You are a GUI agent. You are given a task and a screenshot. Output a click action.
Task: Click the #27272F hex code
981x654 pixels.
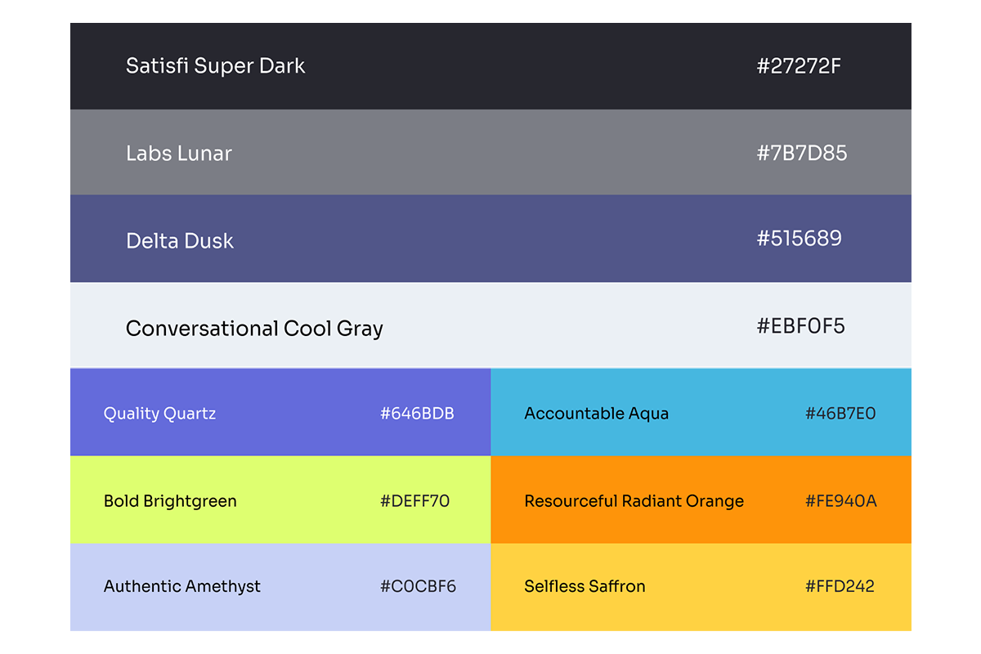coord(799,65)
